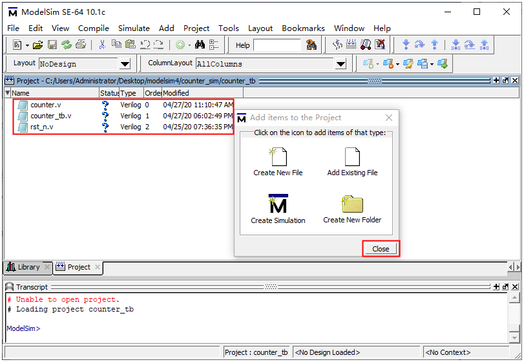Expand the Layout NoDesign dropdown
This screenshot has height=362, width=524.
[125, 64]
